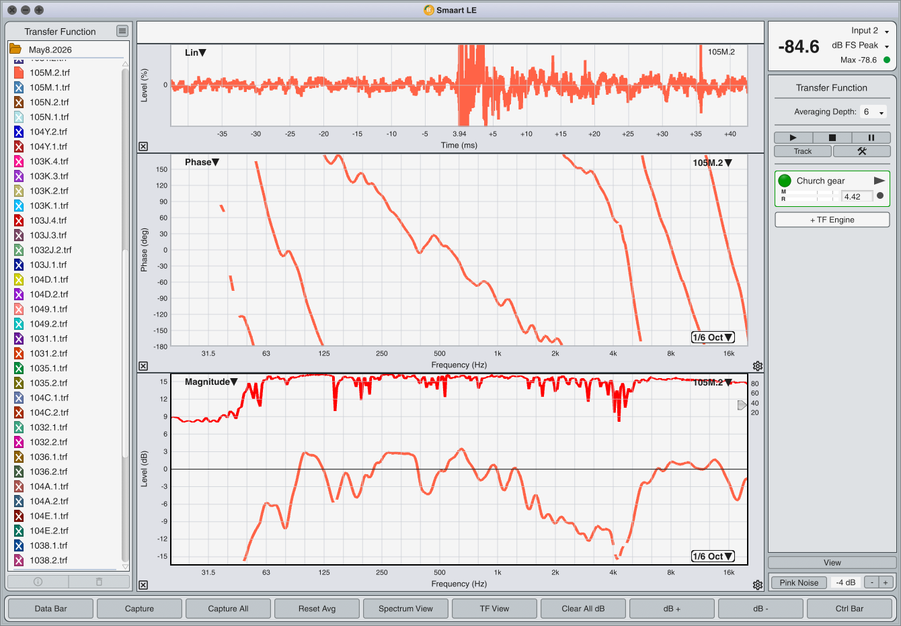The height and width of the screenshot is (626, 901).
Task: Click the 1035.1.trf green X icon
Action: click(19, 368)
